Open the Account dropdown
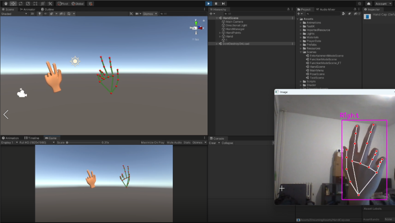Image resolution: width=395 pixels, height=223 pixels. 383,3
